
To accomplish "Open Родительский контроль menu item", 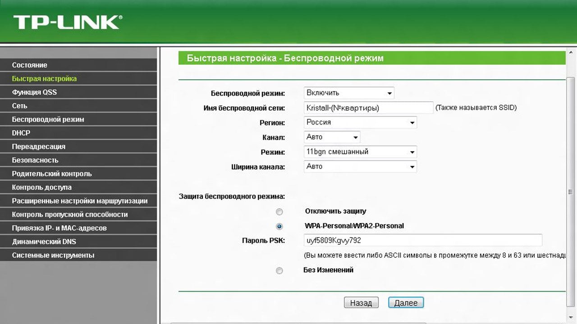I will [78, 174].
